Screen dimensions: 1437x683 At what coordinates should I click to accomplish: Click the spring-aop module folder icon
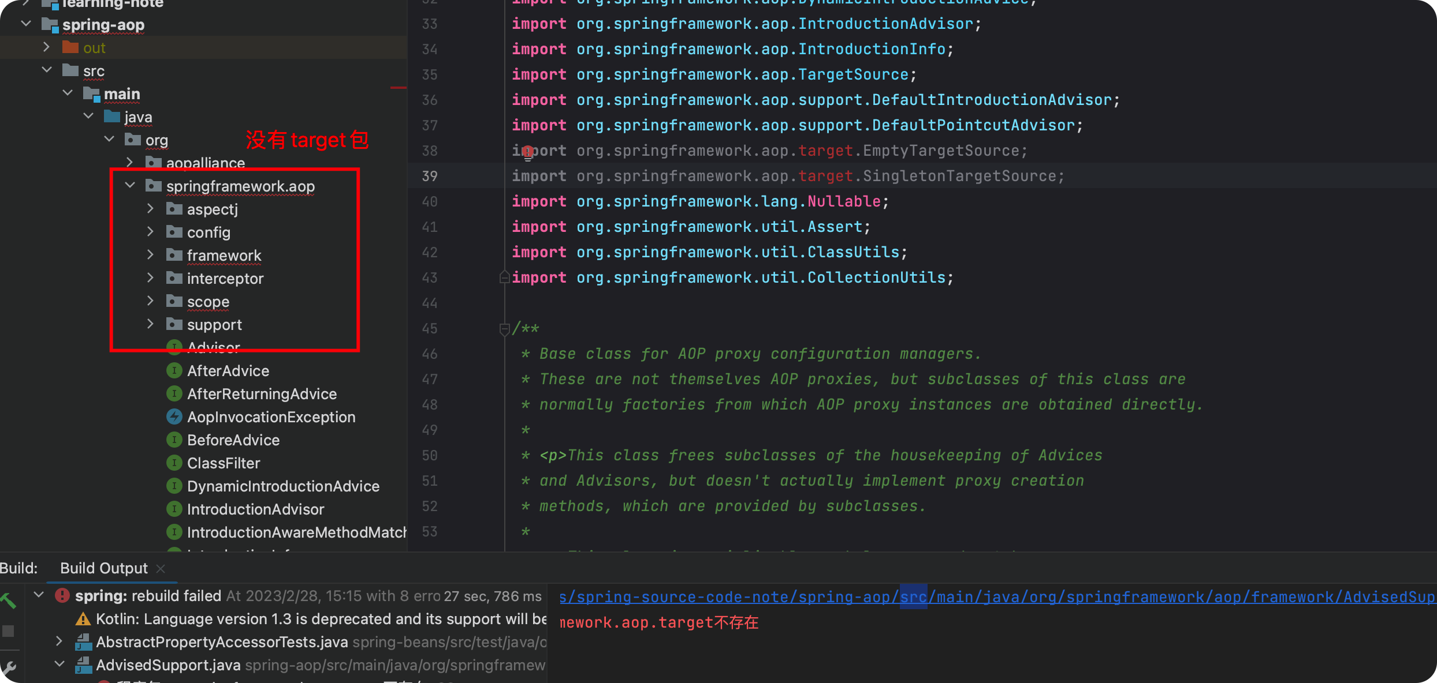tap(50, 25)
